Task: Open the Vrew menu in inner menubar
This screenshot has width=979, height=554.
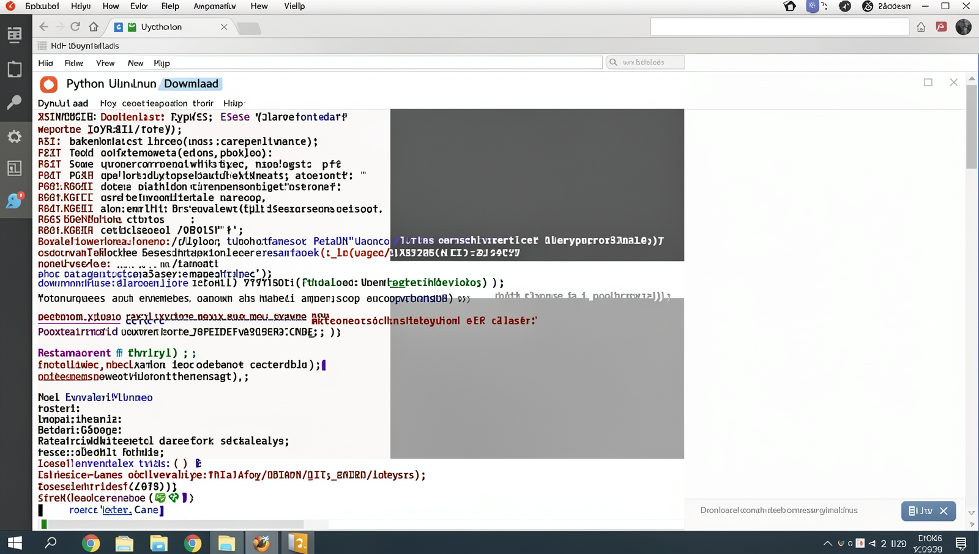Action: (105, 63)
